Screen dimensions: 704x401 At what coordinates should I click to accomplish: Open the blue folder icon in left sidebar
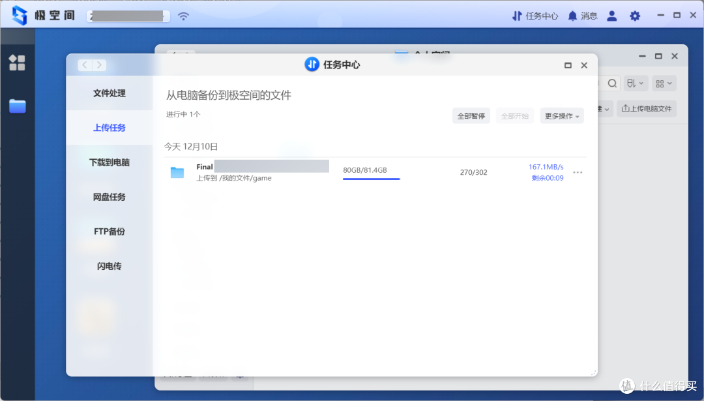coord(18,106)
